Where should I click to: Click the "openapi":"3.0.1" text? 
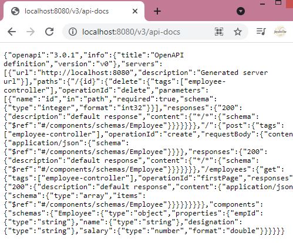tap(43, 55)
